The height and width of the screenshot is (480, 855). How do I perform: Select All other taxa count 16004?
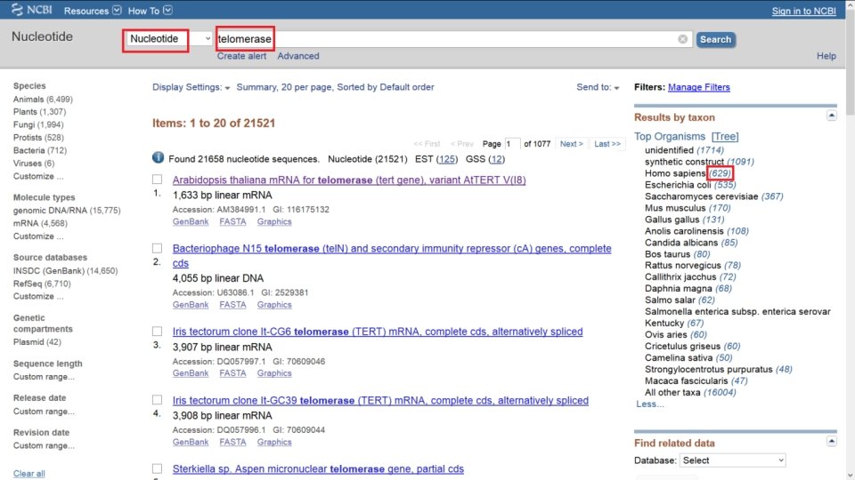720,392
